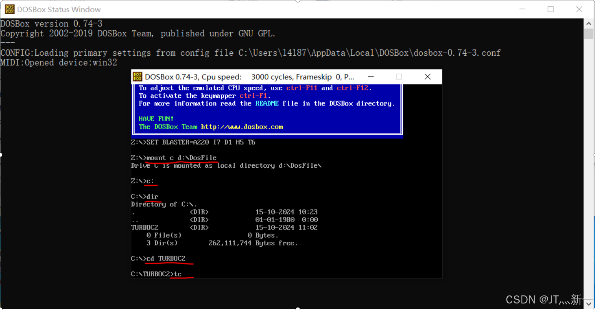This screenshot has width=595, height=310.
Task: Click the red 'ctrl-F12' text
Action: 353,88
